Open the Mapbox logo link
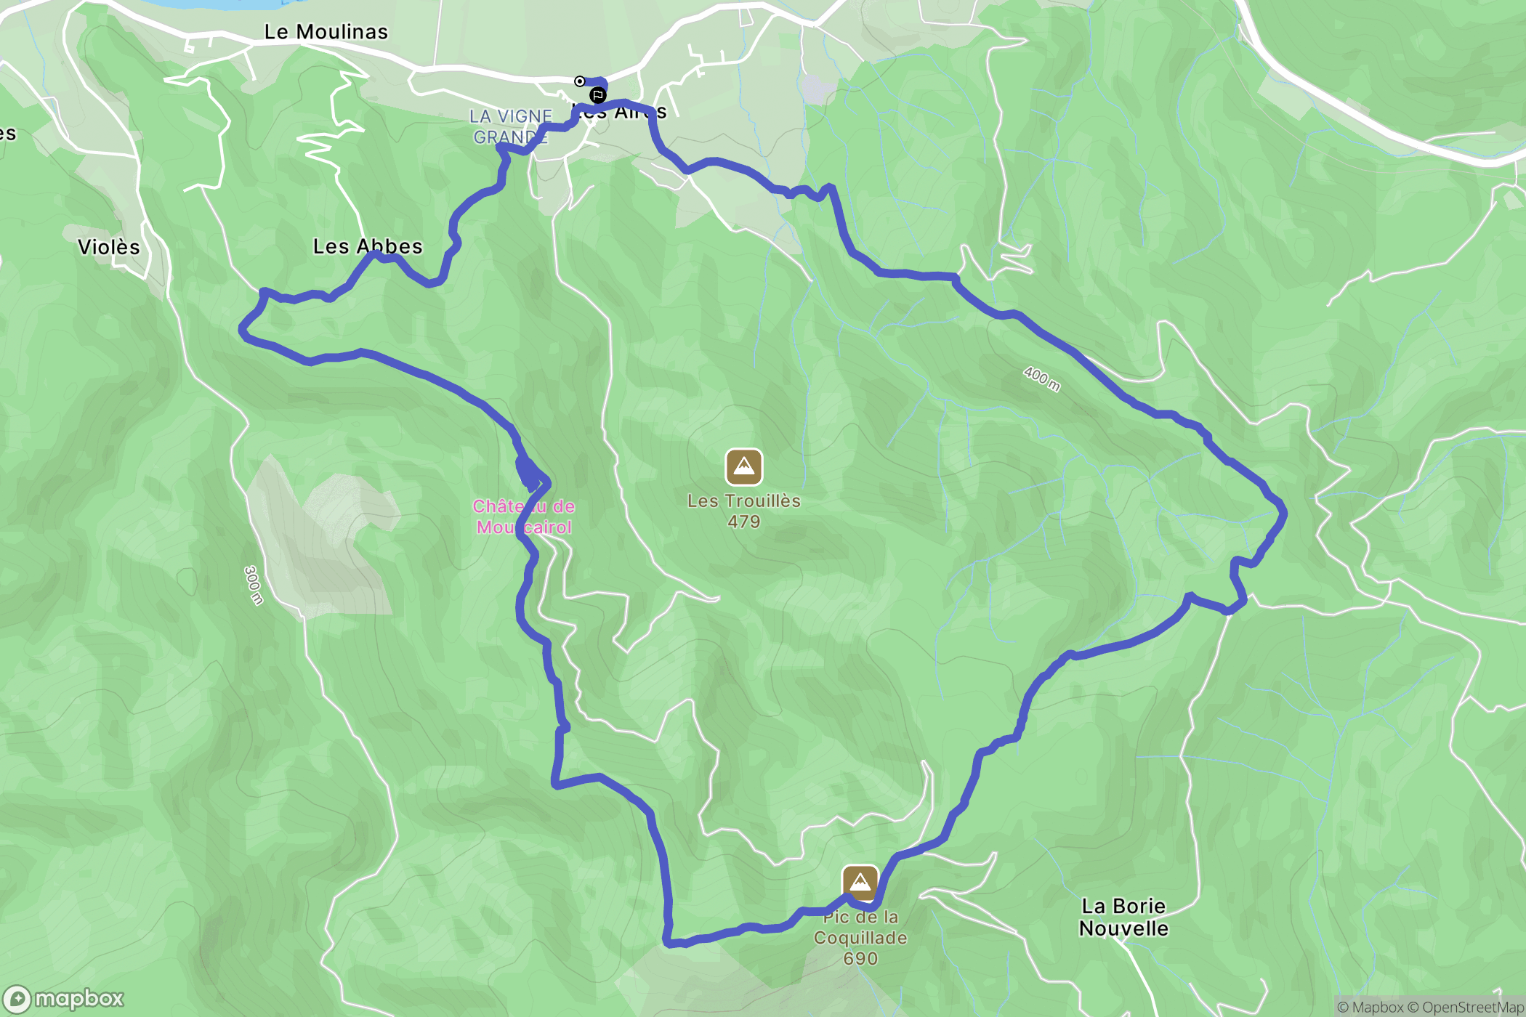 [x=64, y=1000]
